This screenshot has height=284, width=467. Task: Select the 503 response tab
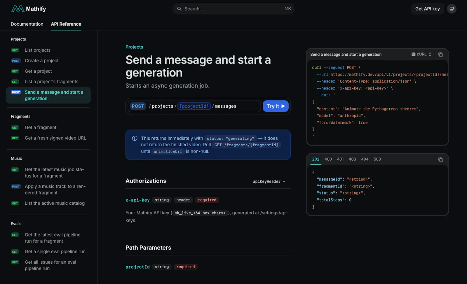pyautogui.click(x=377, y=159)
